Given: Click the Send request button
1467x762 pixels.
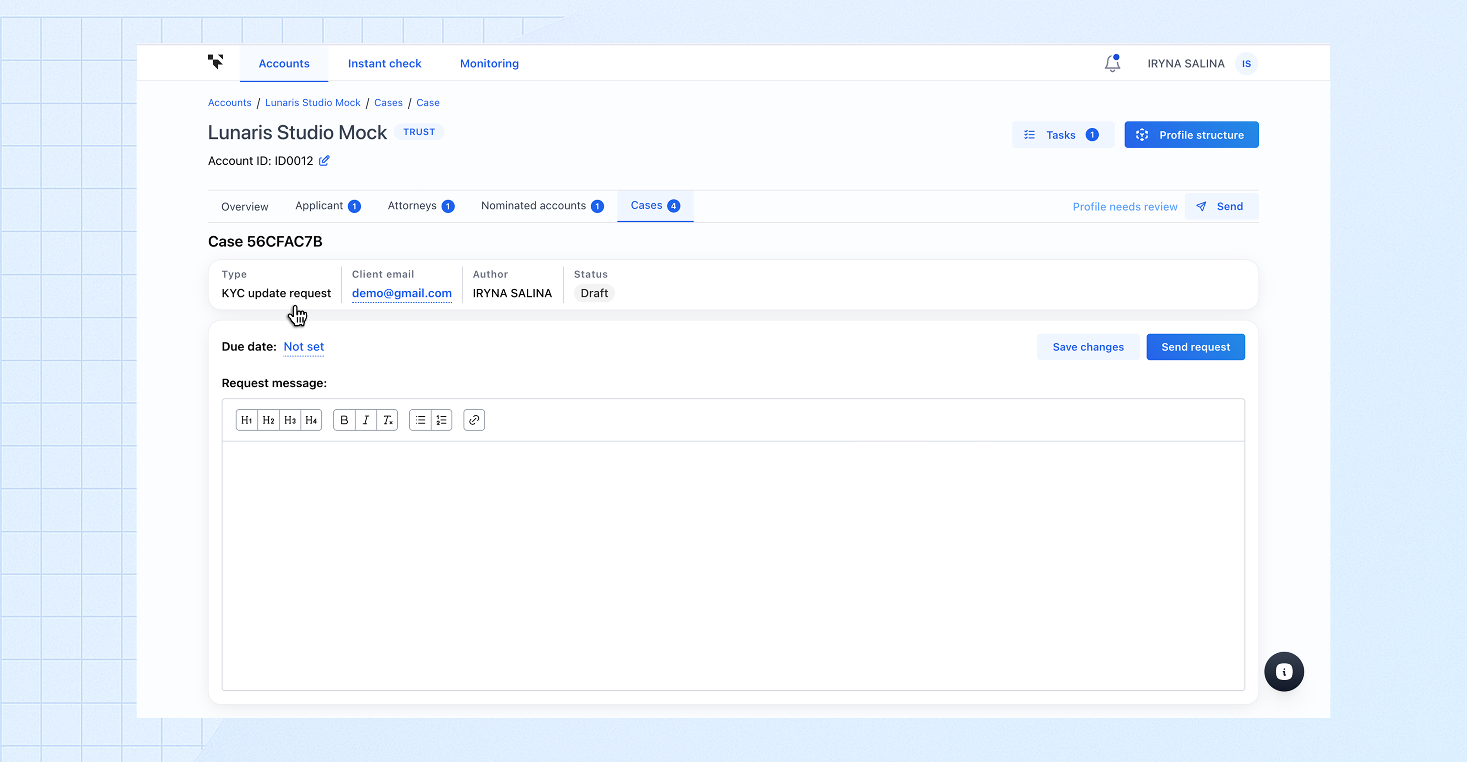Looking at the screenshot, I should pos(1195,347).
